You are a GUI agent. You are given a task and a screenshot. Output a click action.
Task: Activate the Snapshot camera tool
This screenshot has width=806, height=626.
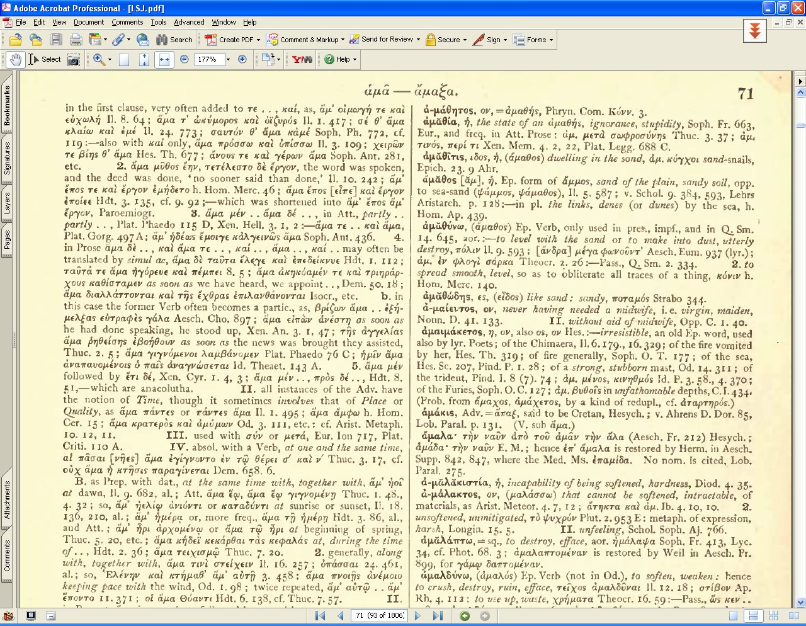point(74,59)
